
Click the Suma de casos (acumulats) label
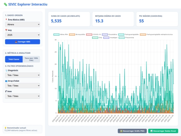[x=65, y=16]
